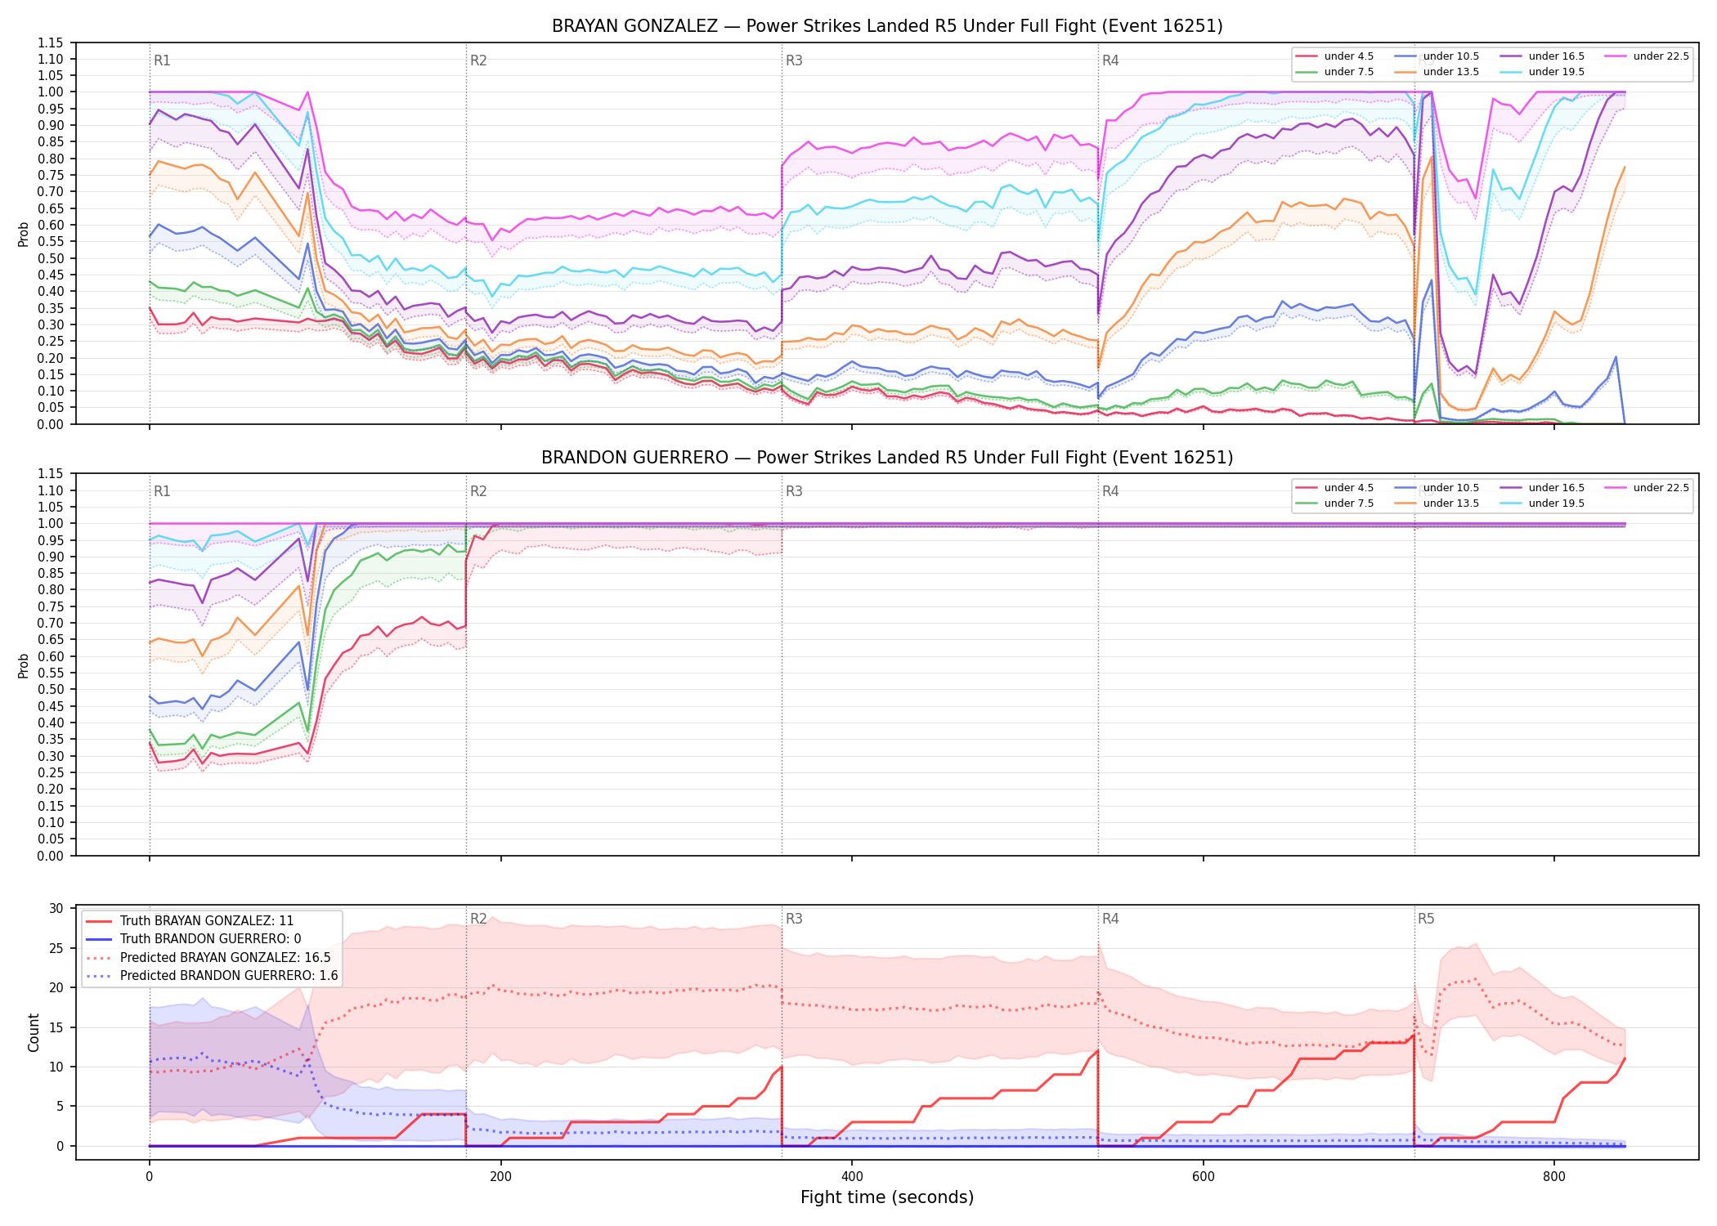Click x-axis tick label 200
This screenshot has height=1226, width=1717.
pos(500,1177)
